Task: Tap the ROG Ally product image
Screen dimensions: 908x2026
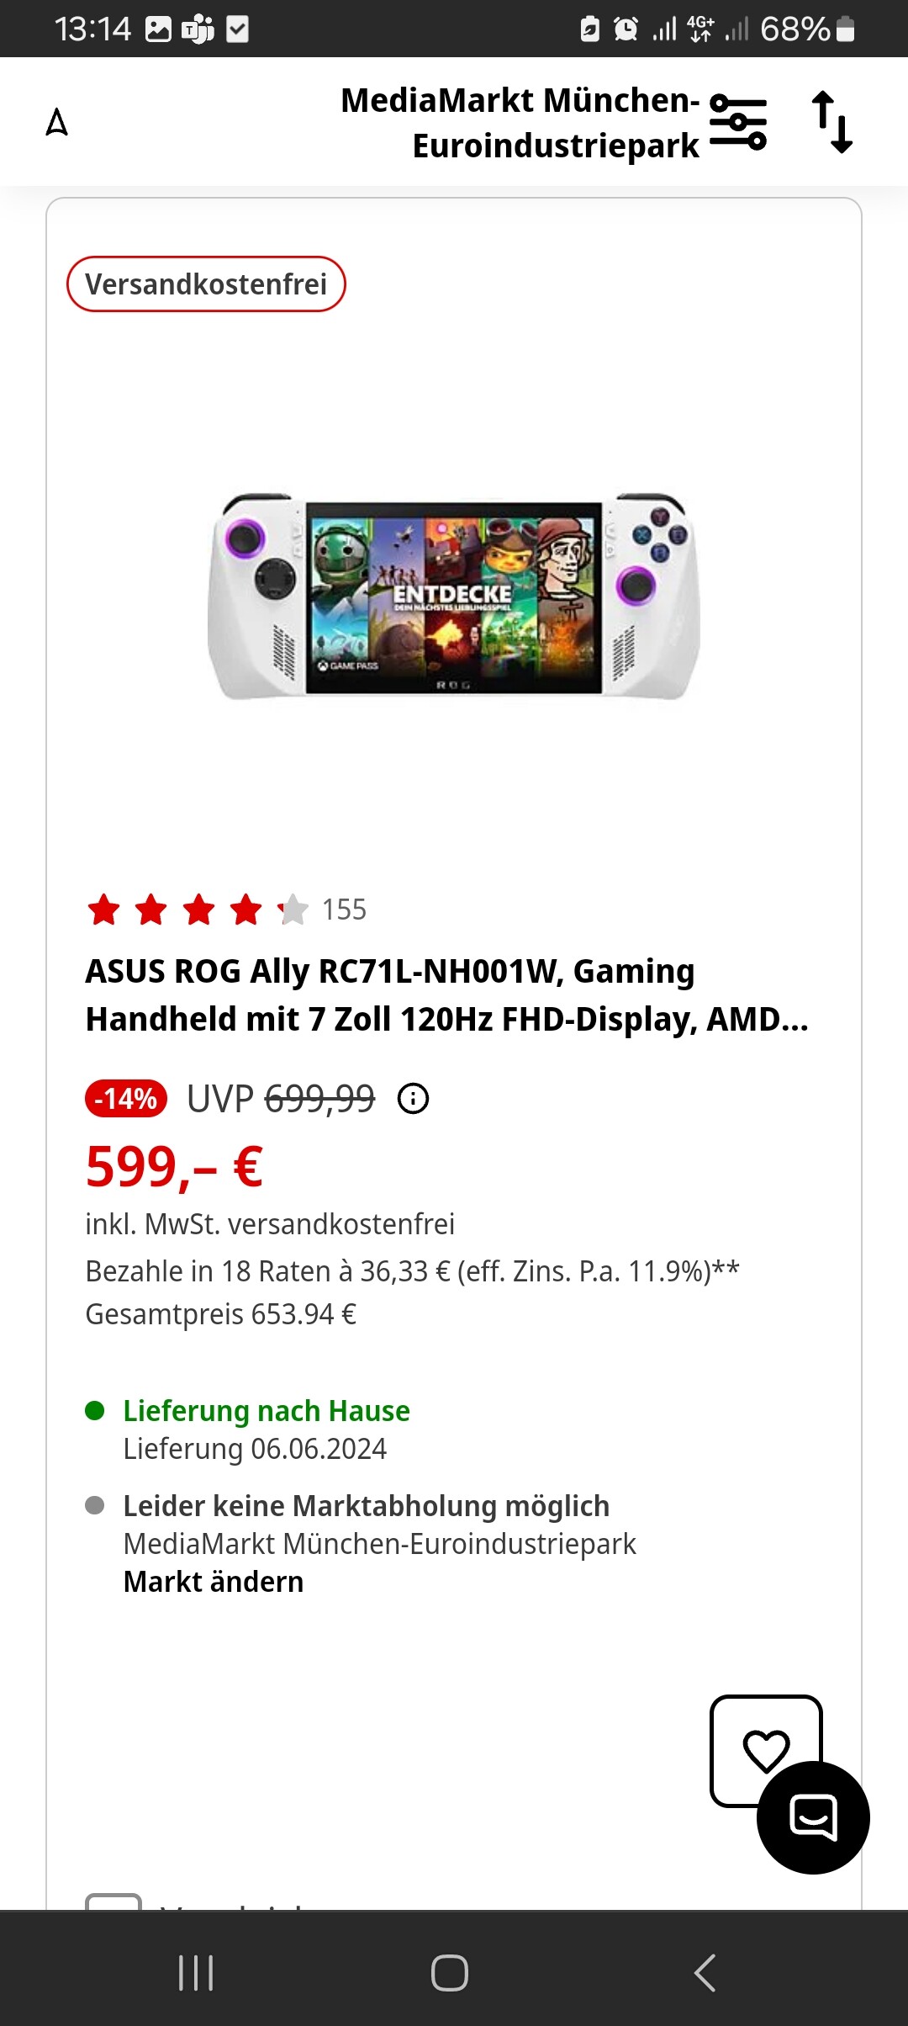Action: (x=454, y=596)
